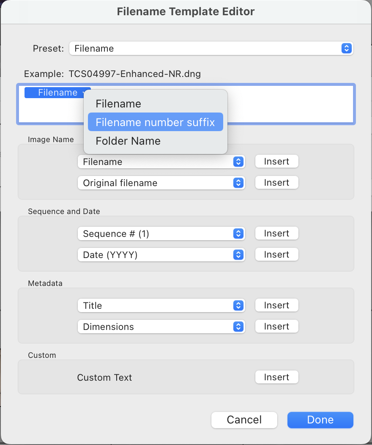Expand the Filename token's chevron in the editor
372x445 pixels.
point(85,92)
